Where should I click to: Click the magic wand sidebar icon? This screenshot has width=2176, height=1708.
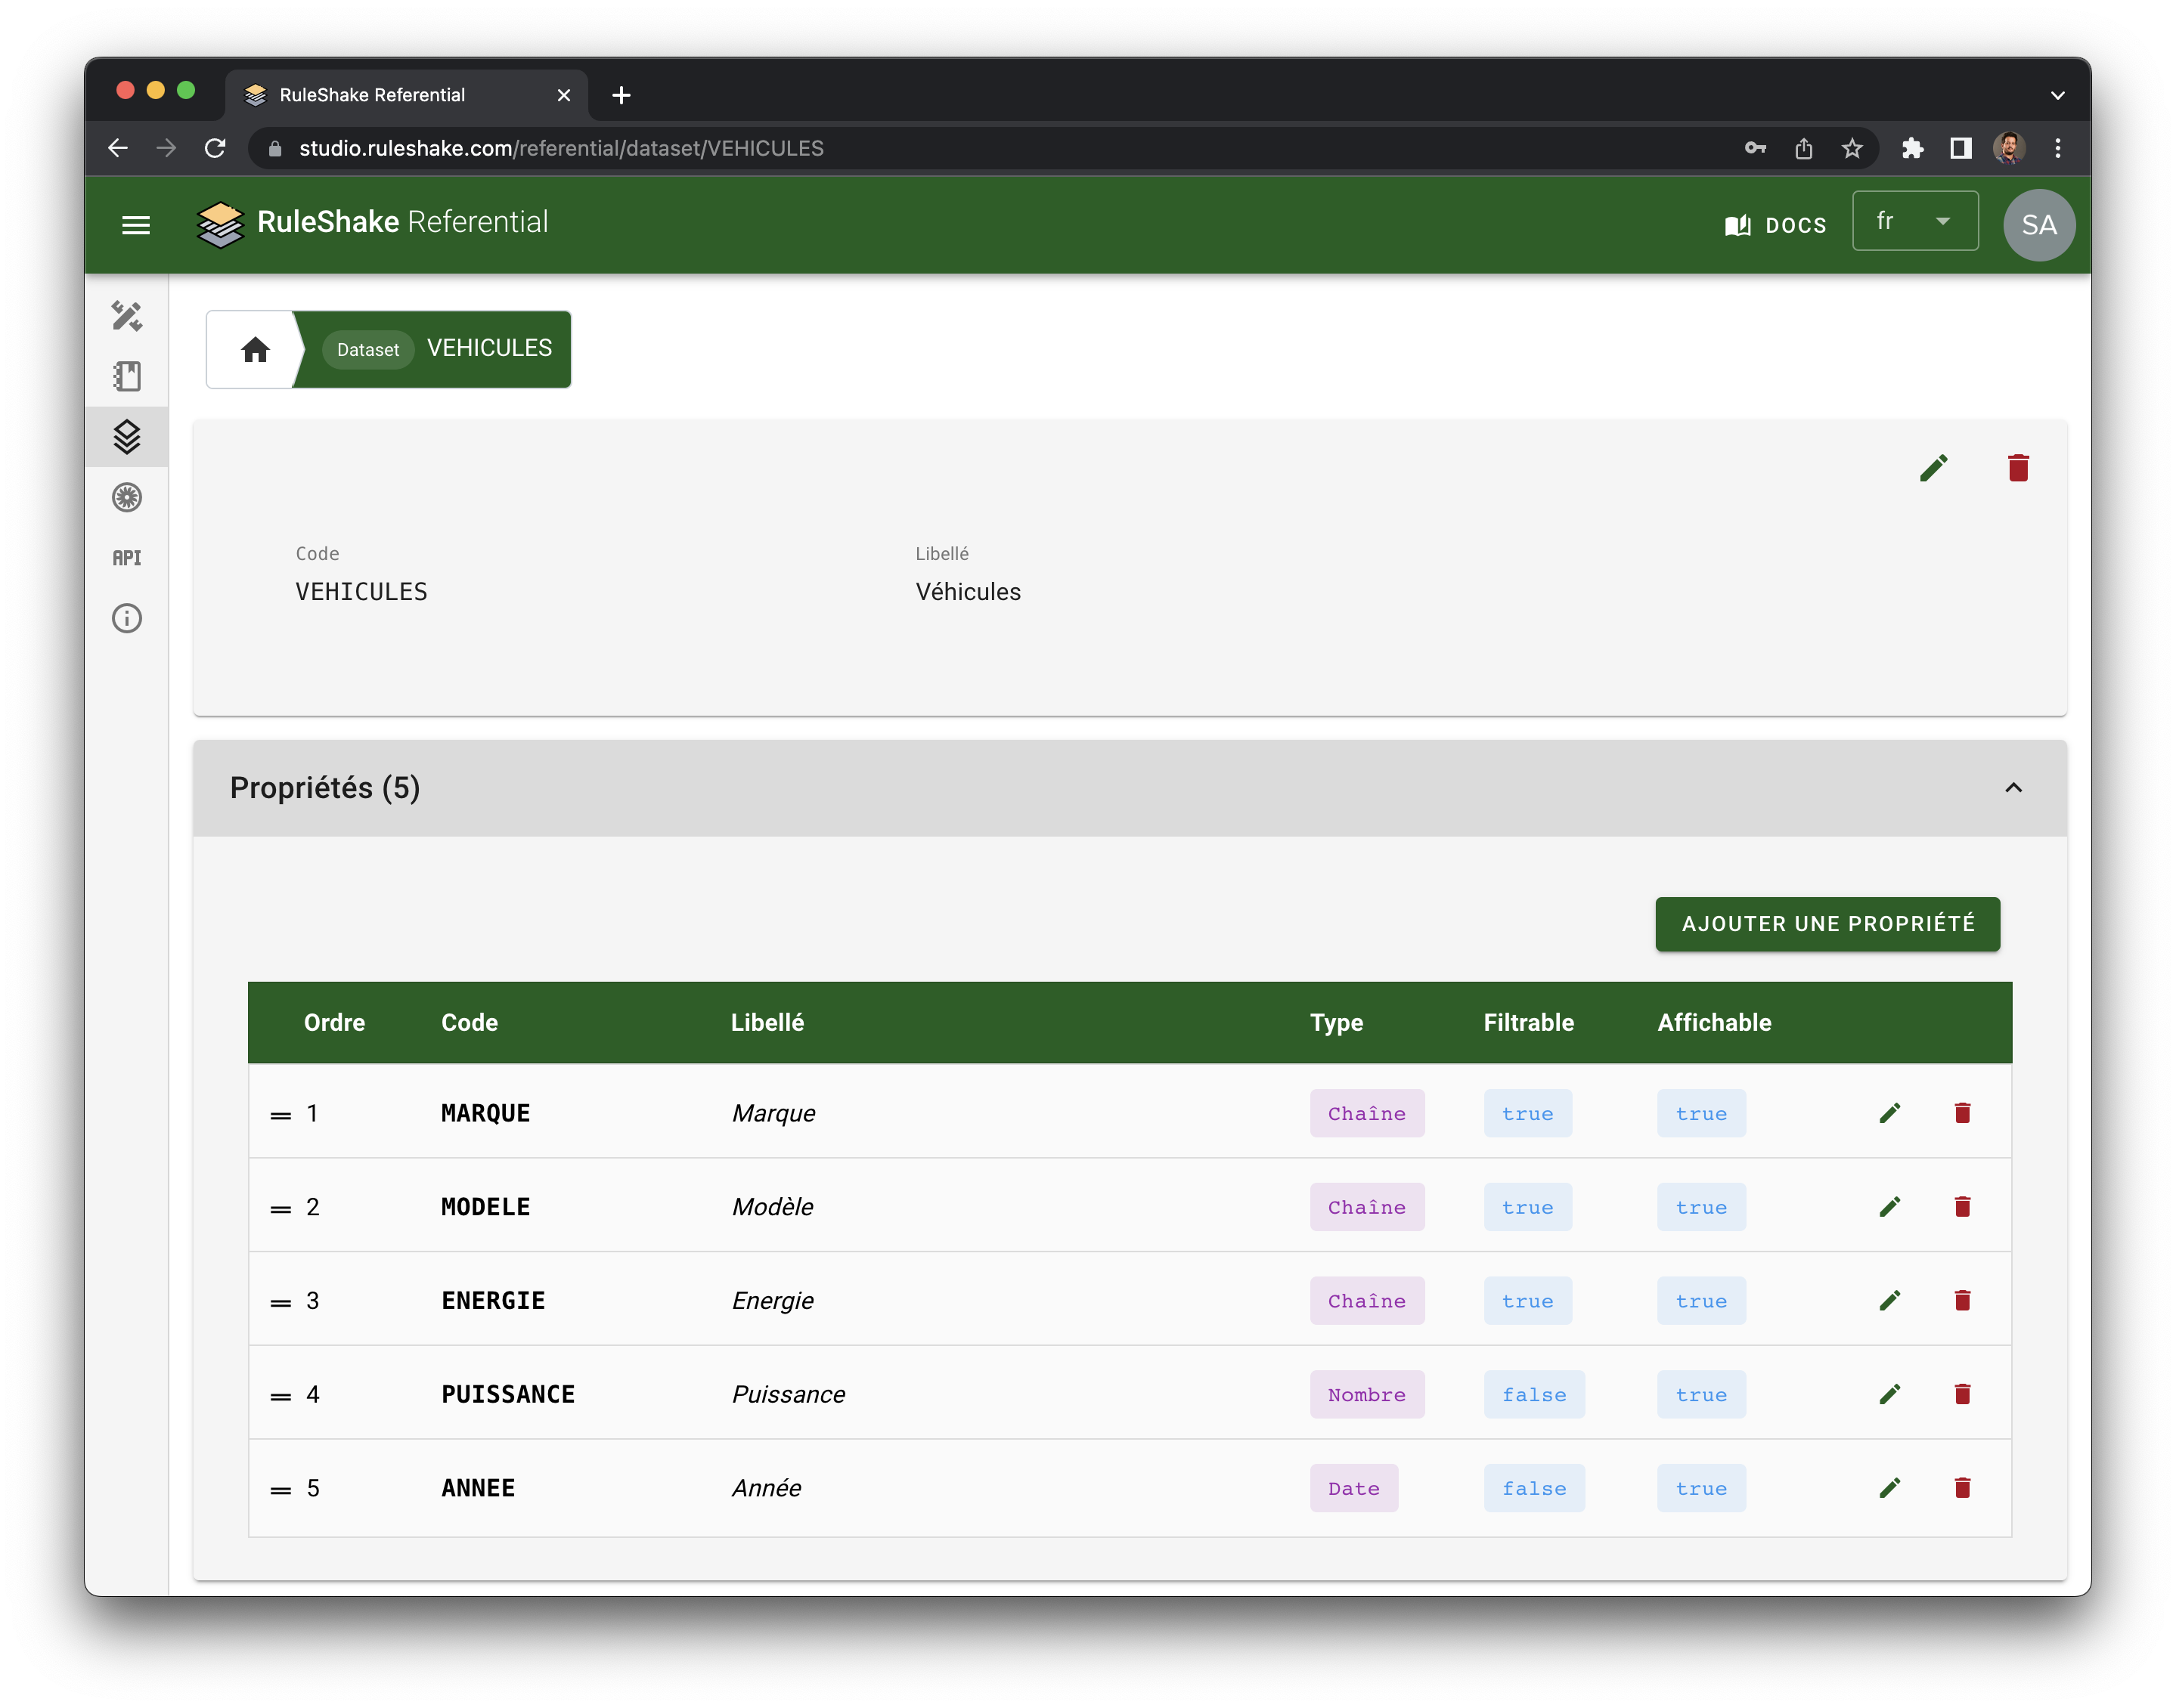[127, 316]
